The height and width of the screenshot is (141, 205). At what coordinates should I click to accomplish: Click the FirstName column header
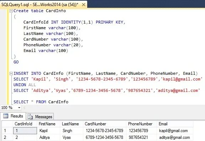click(48, 124)
